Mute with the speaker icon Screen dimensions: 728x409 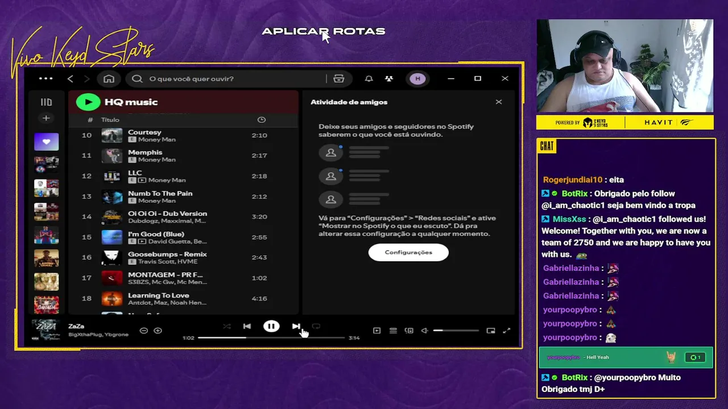(424, 331)
